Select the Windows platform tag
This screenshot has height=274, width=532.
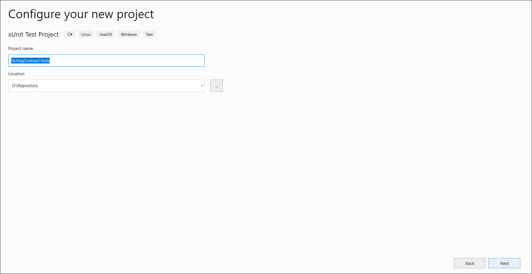[x=129, y=34]
